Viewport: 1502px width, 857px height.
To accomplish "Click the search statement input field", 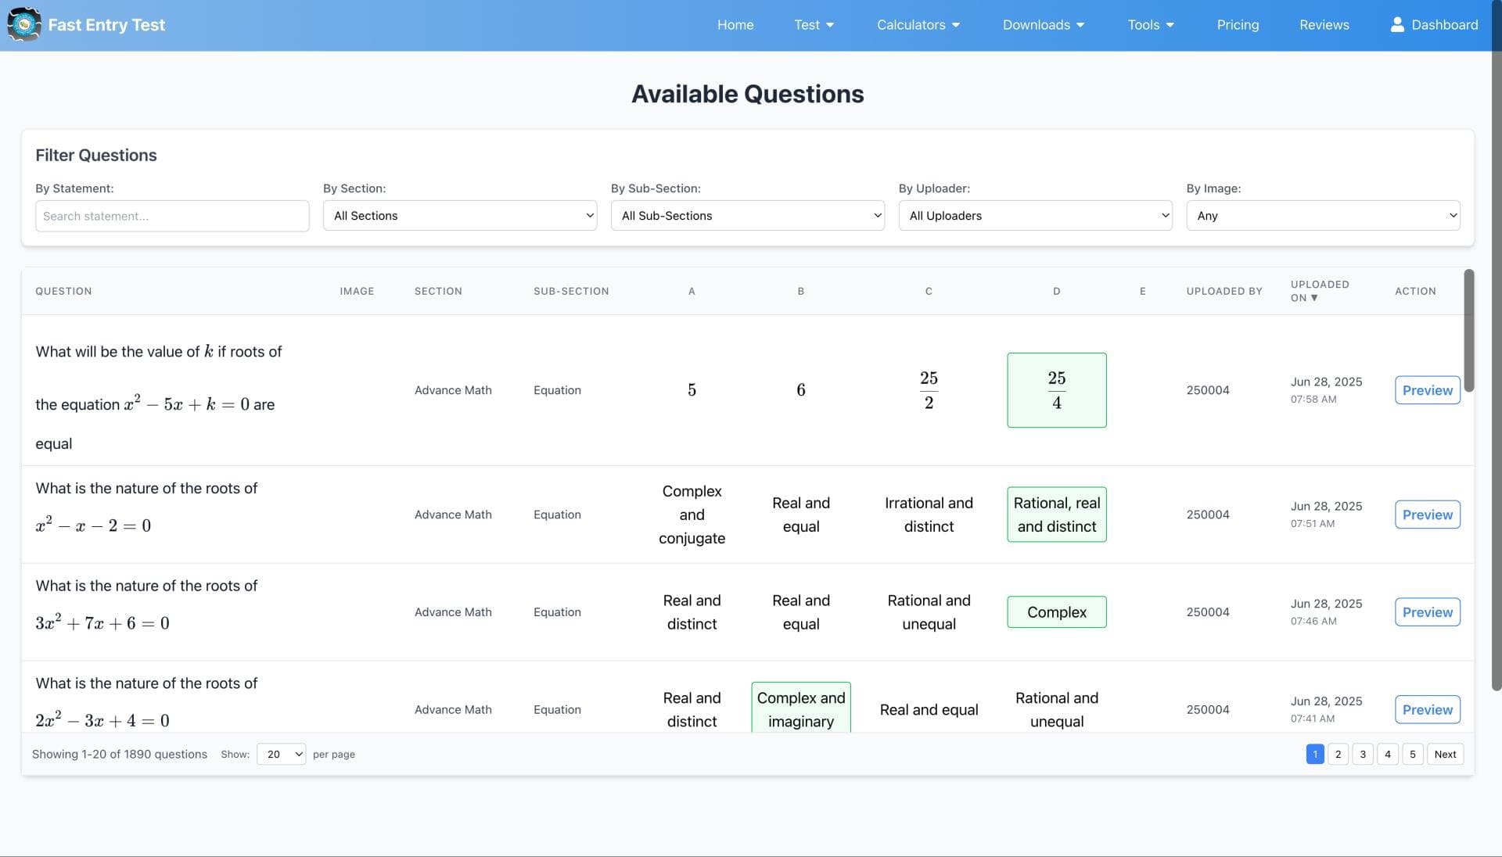I will pyautogui.click(x=172, y=216).
